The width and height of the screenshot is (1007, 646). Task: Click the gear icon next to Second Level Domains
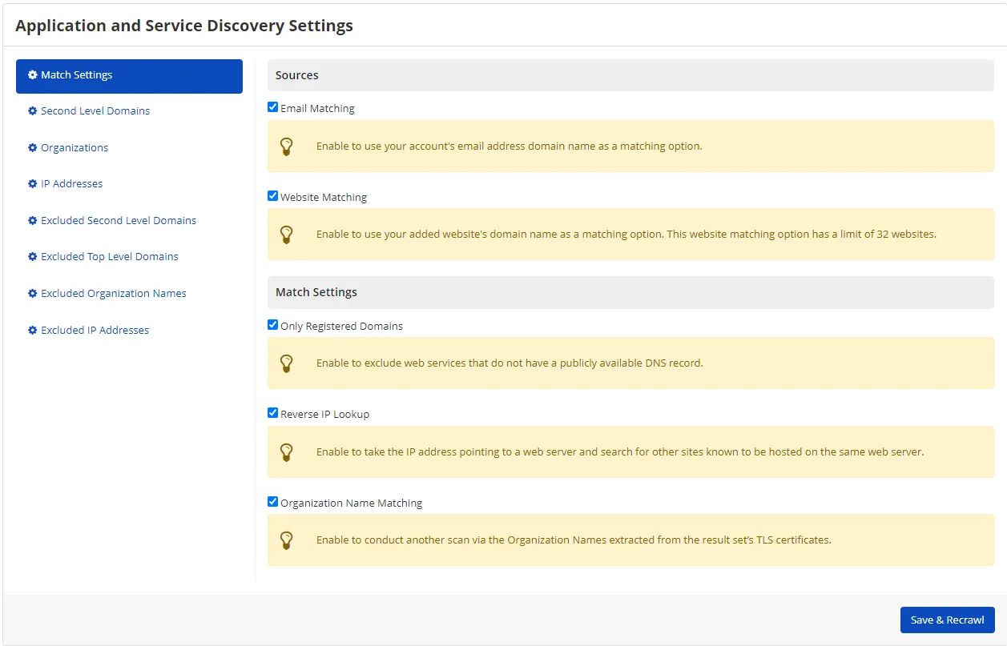(32, 110)
